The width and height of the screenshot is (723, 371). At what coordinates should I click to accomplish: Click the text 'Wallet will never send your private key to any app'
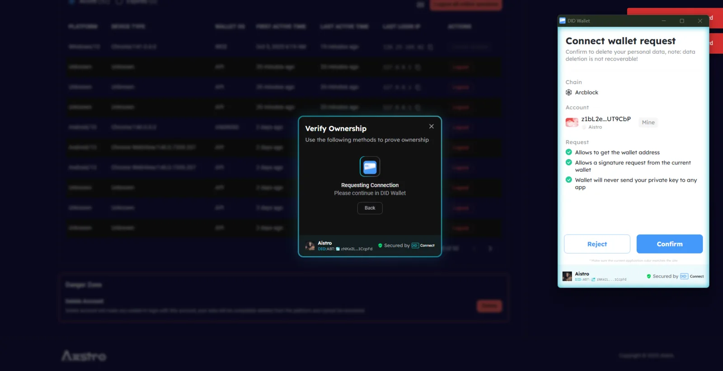pyautogui.click(x=636, y=183)
